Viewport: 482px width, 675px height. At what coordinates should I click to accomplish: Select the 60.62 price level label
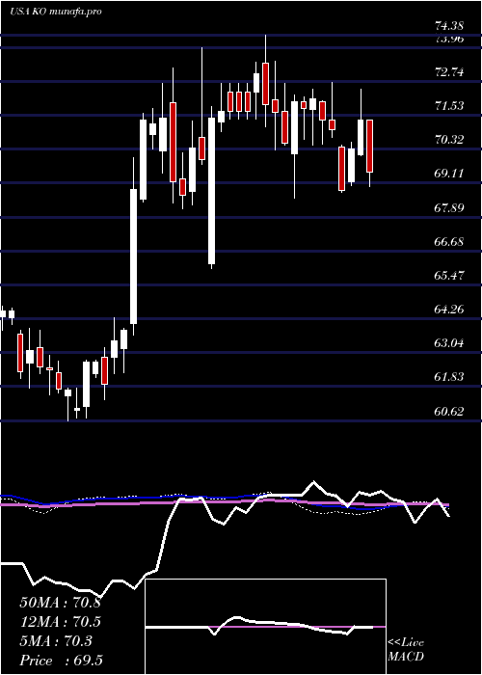click(x=449, y=411)
